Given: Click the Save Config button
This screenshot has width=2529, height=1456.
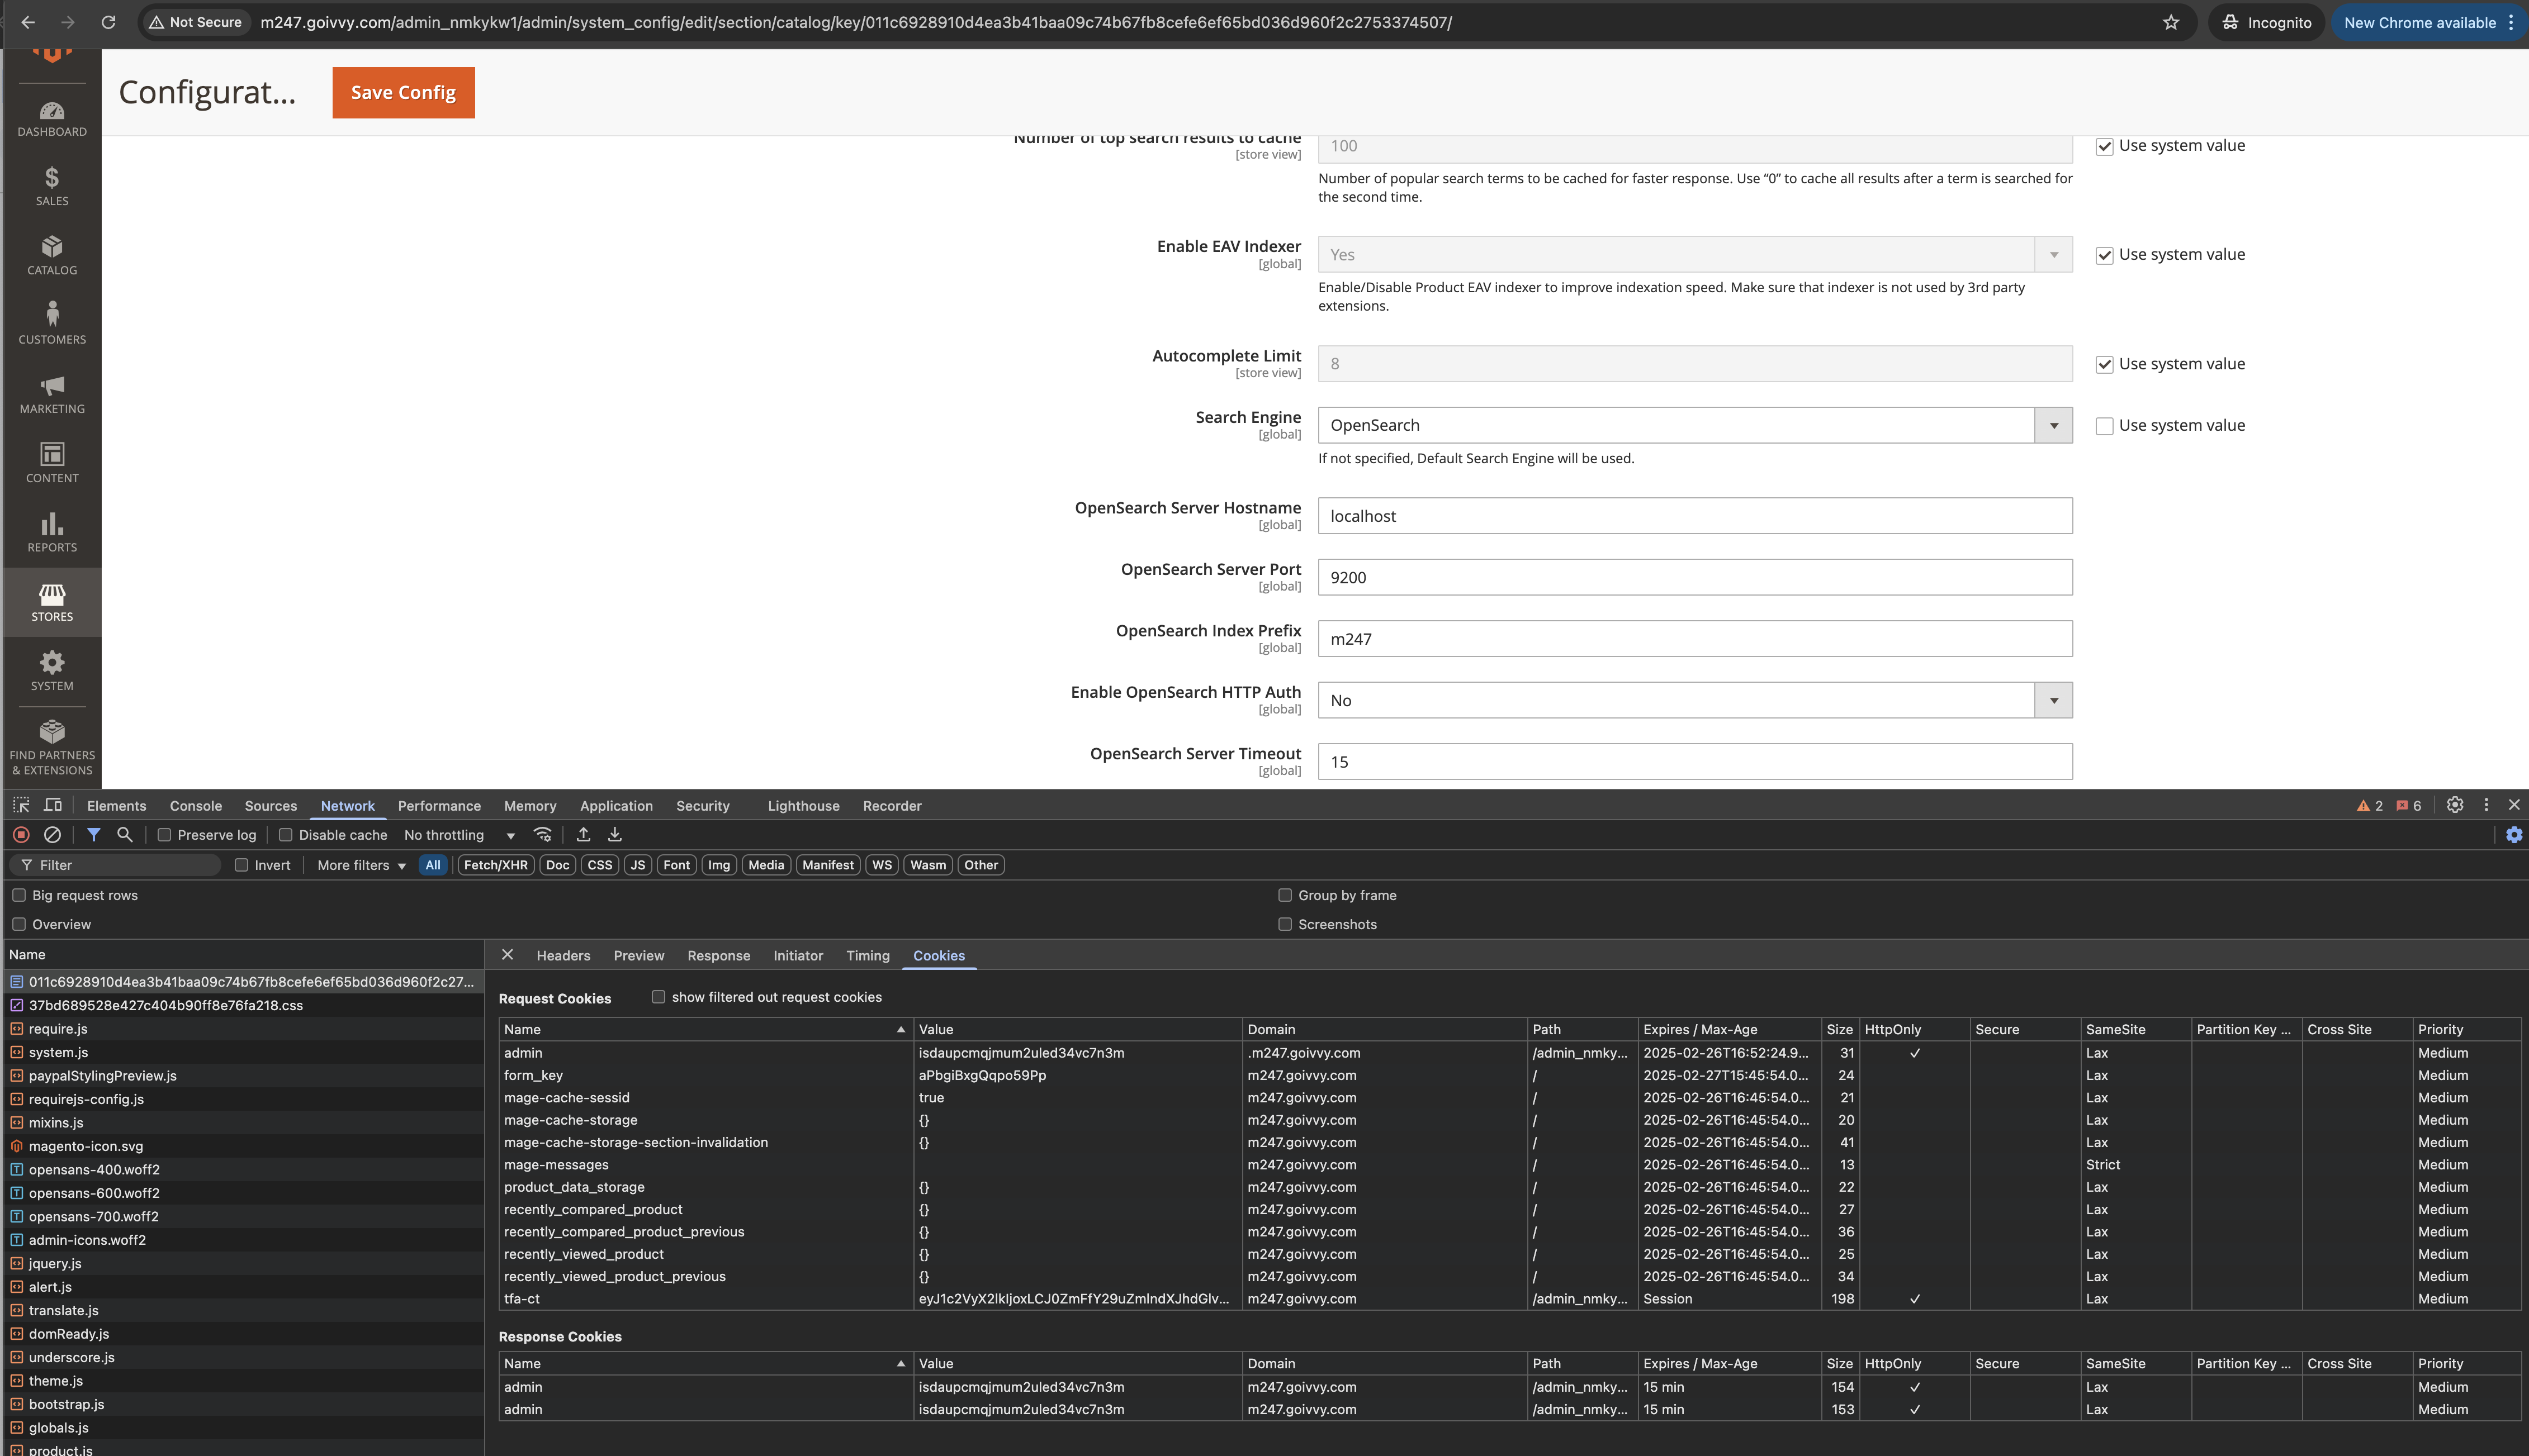Looking at the screenshot, I should pos(403,92).
